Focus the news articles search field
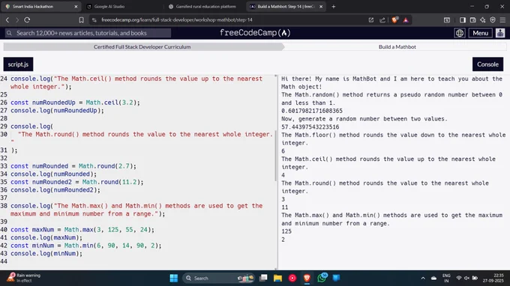 click(x=88, y=33)
